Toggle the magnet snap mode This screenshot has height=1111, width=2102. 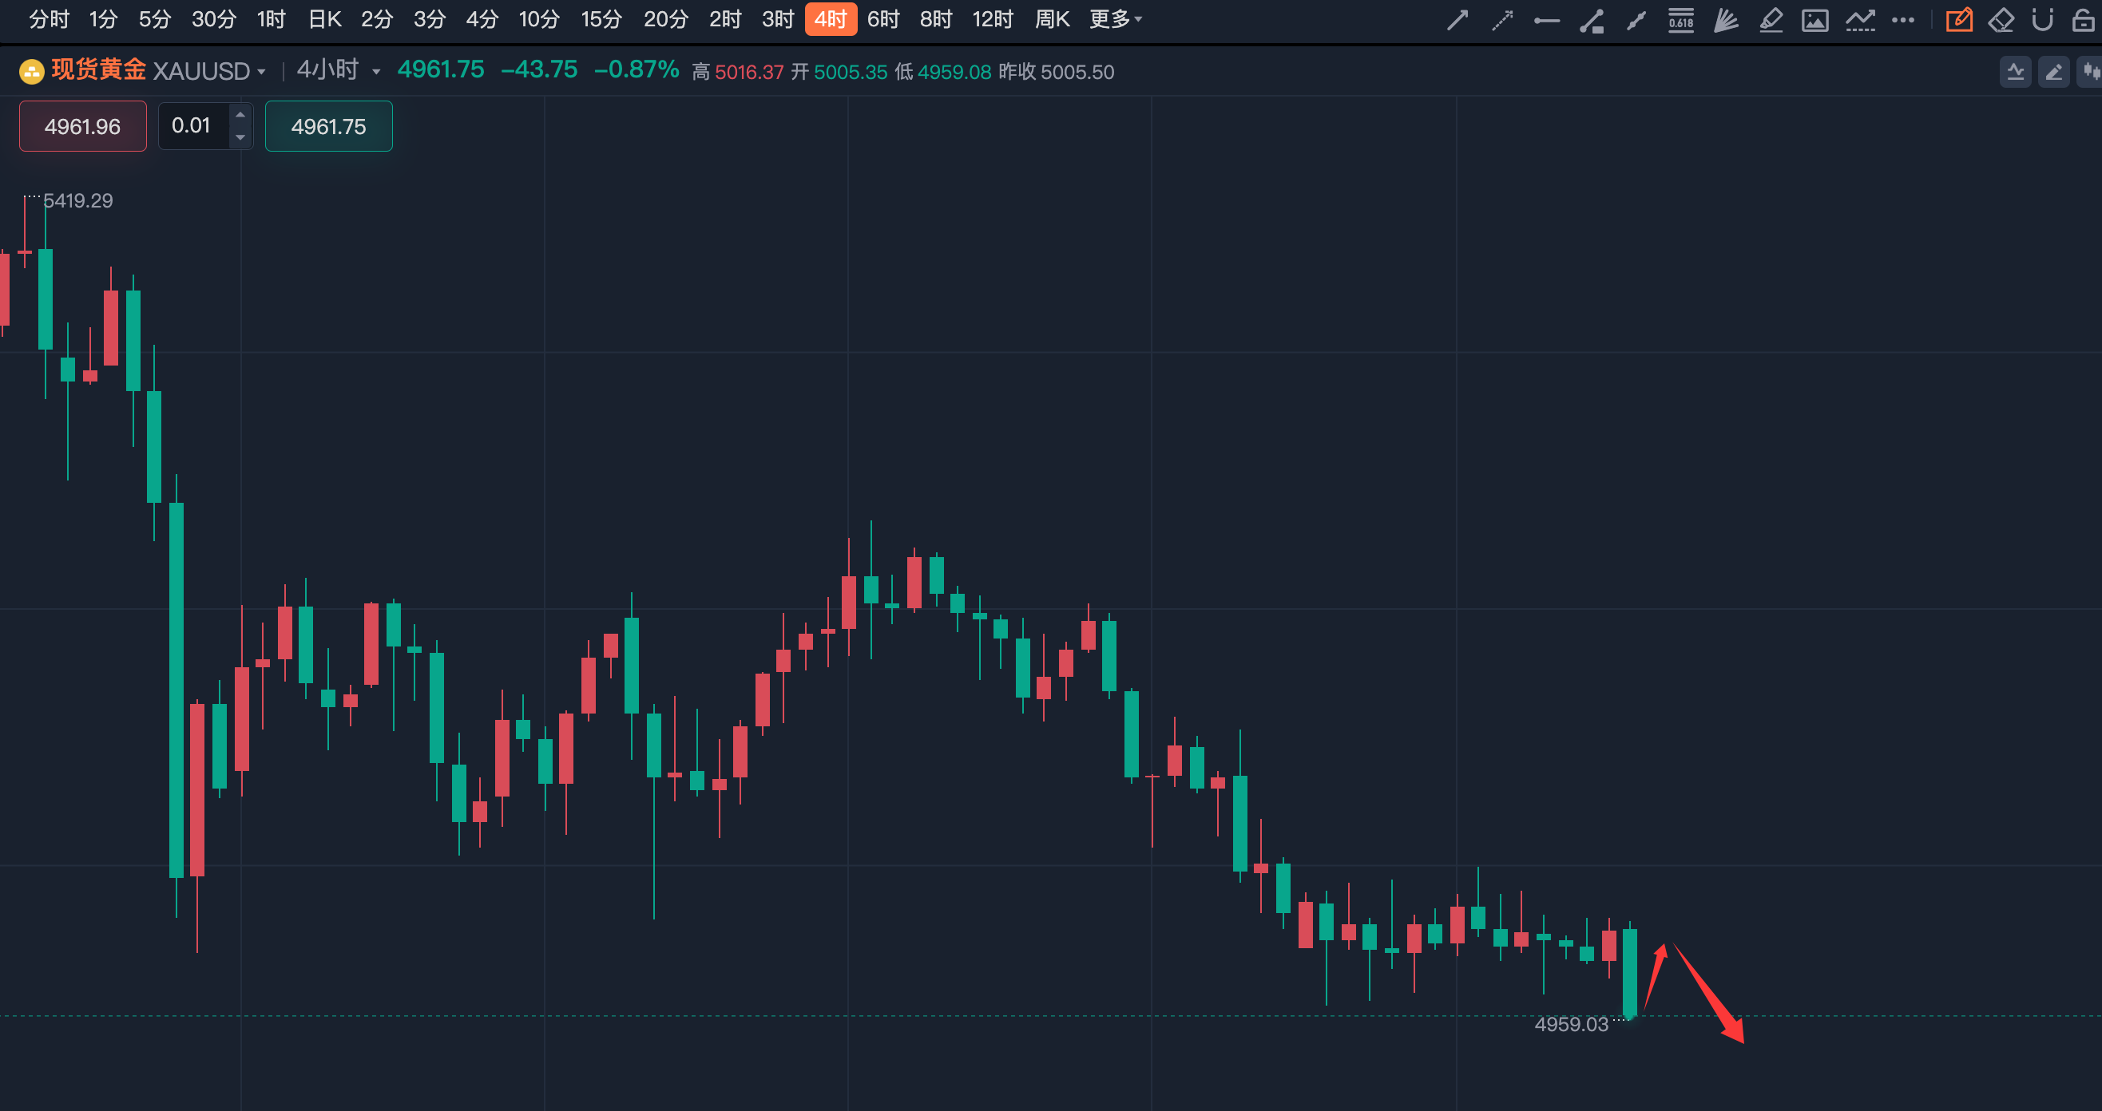click(2042, 20)
